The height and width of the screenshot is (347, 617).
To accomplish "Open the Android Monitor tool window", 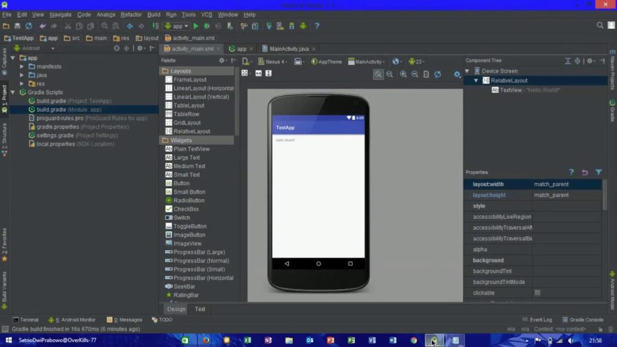I will (72, 319).
